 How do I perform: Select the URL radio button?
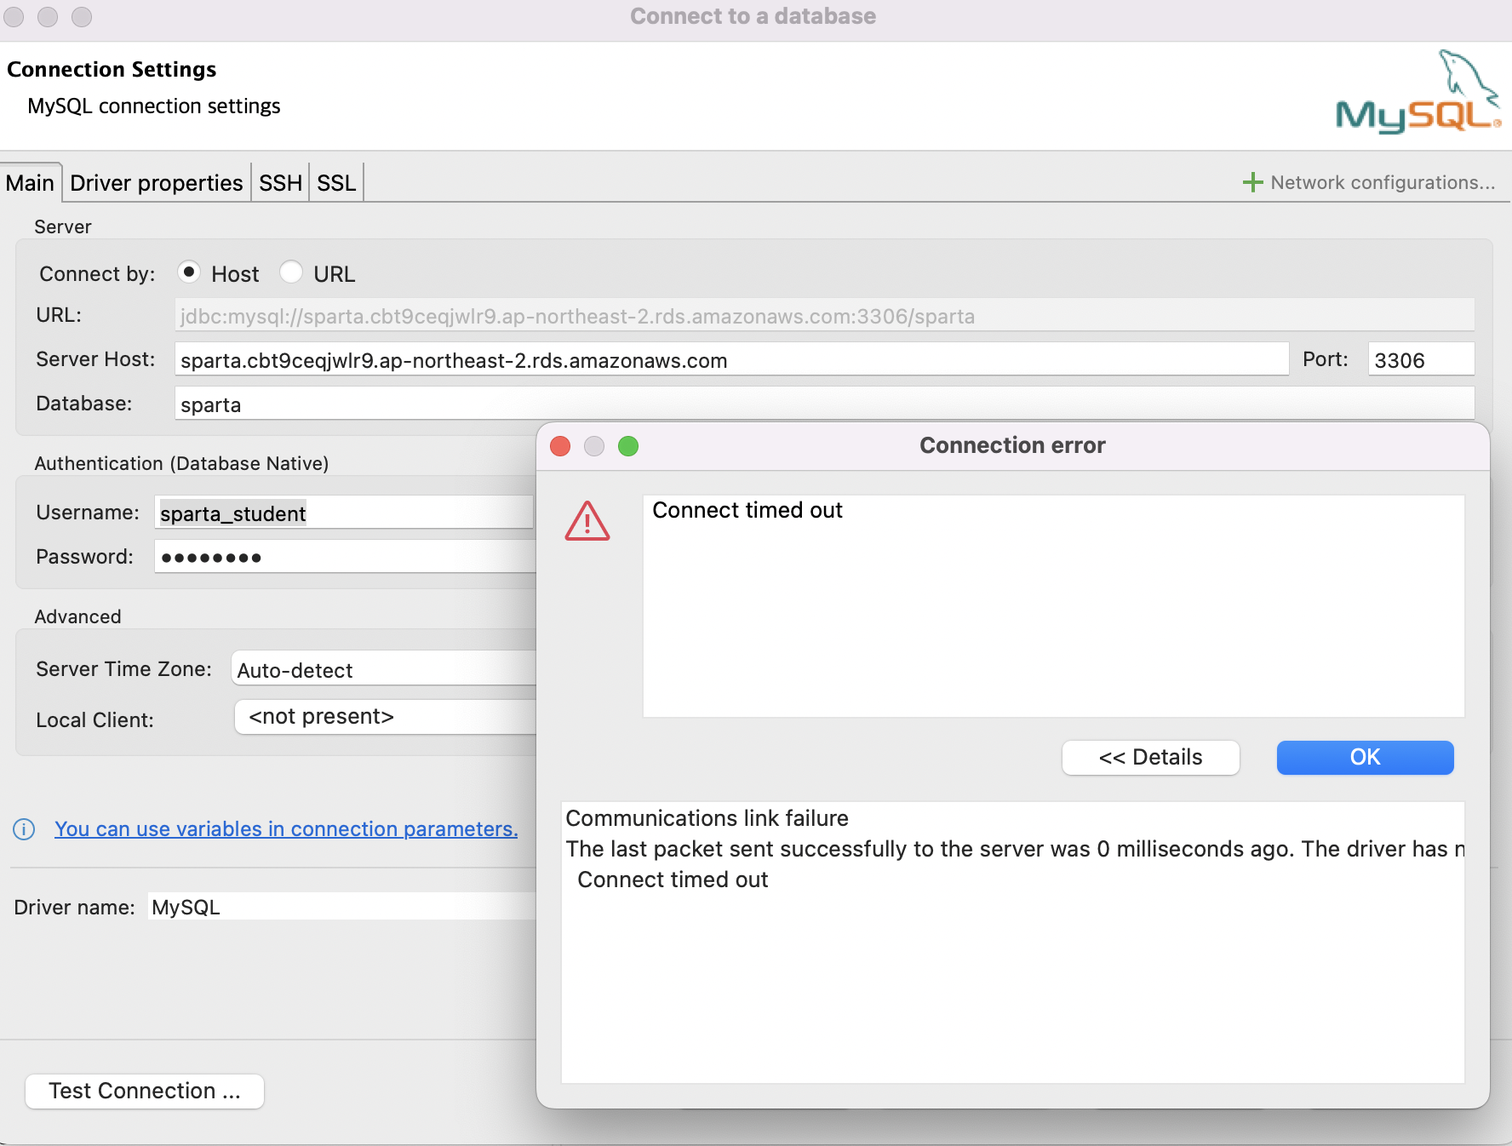pyautogui.click(x=291, y=272)
